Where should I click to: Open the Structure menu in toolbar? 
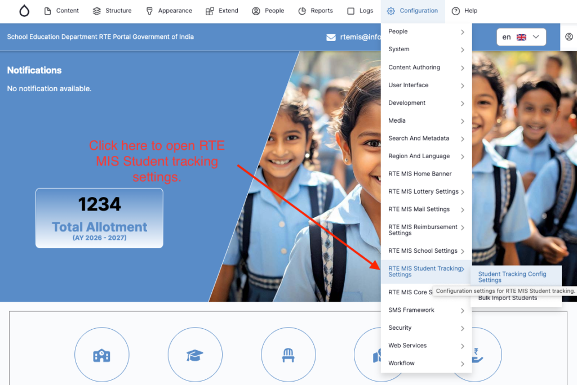click(x=112, y=11)
